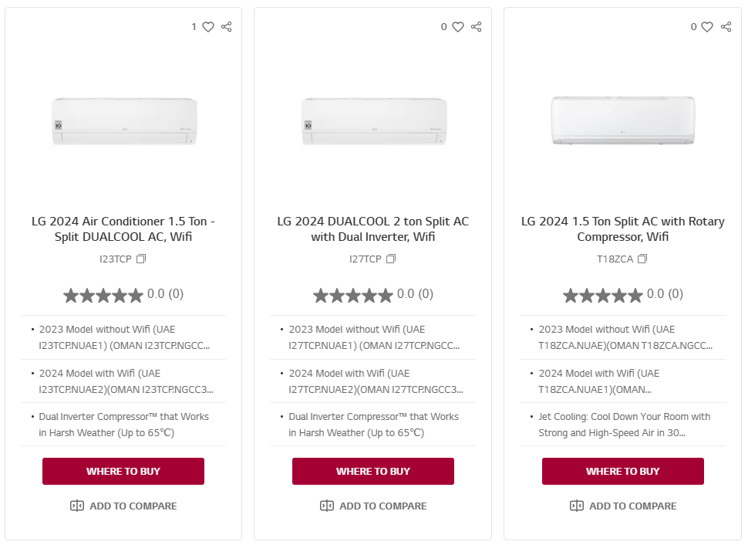The width and height of the screenshot is (748, 545).
Task: Share the T18ZCA 1.5 Ton Split AC
Action: coord(726,27)
